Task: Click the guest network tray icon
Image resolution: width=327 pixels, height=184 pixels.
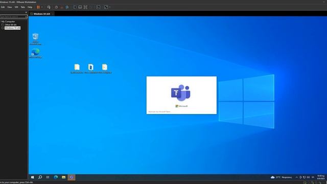Action: pos(305,177)
